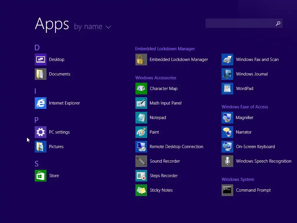297x223 pixels.
Task: Open the Command Prompt icon
Action: pos(227,190)
